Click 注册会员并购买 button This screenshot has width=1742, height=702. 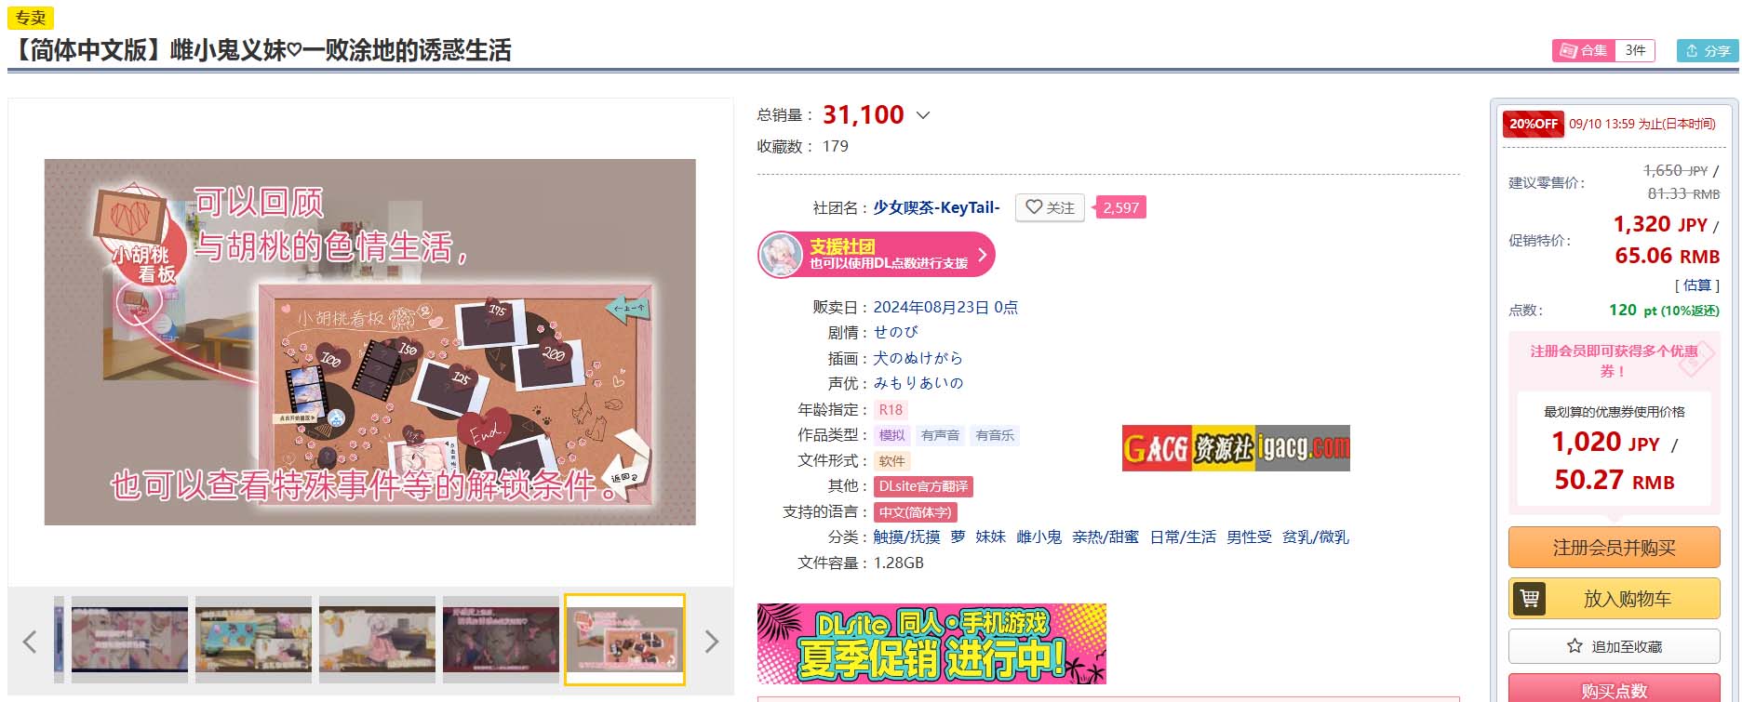click(1614, 548)
